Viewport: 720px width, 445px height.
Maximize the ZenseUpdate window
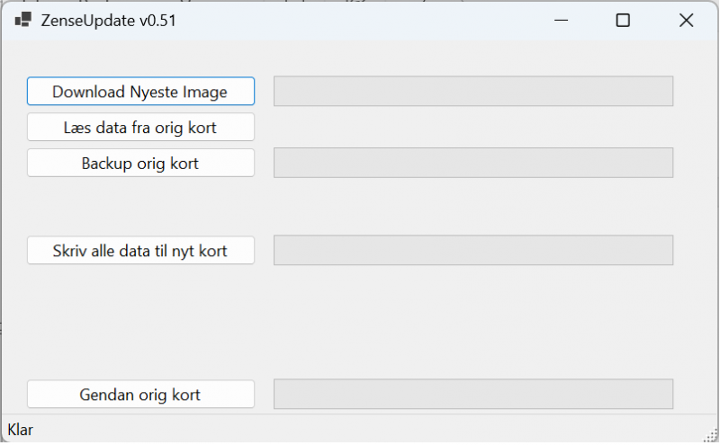[623, 20]
